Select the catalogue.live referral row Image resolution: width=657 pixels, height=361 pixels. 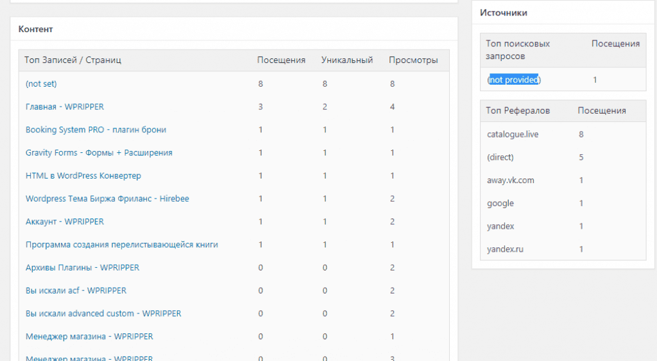point(511,134)
